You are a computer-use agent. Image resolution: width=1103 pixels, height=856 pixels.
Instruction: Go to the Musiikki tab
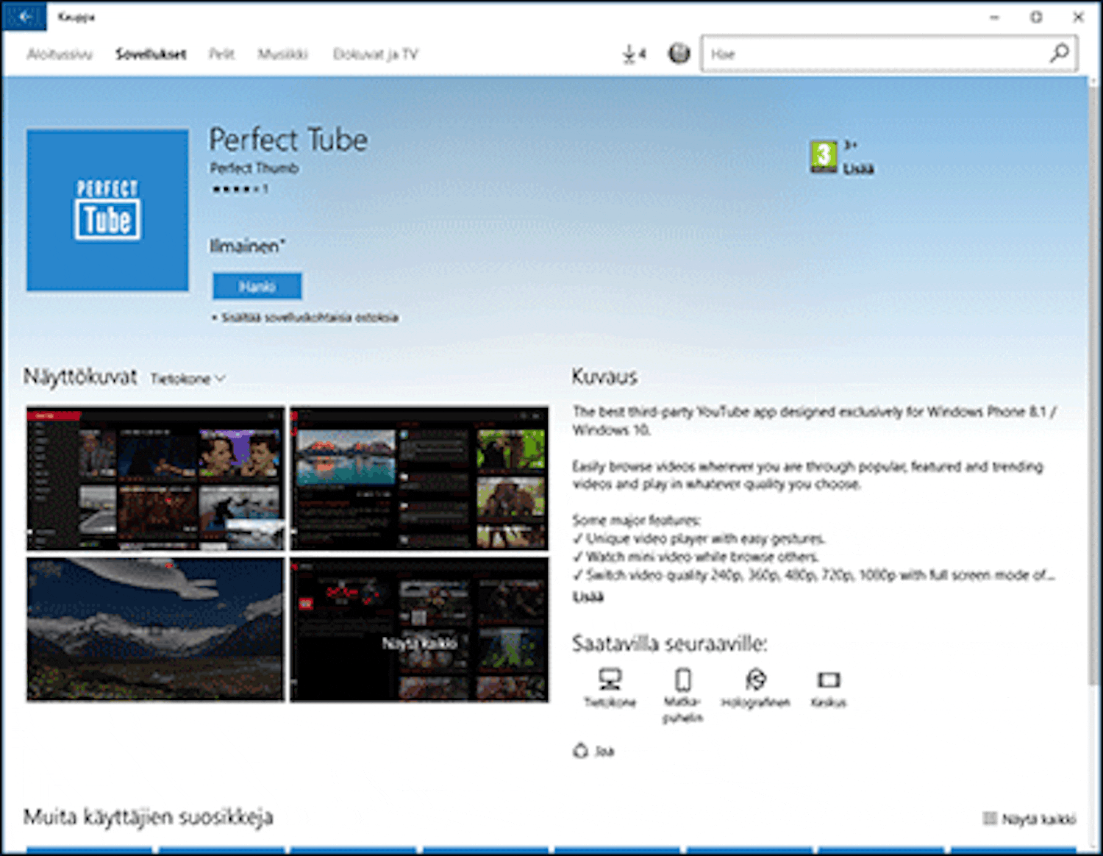click(282, 54)
